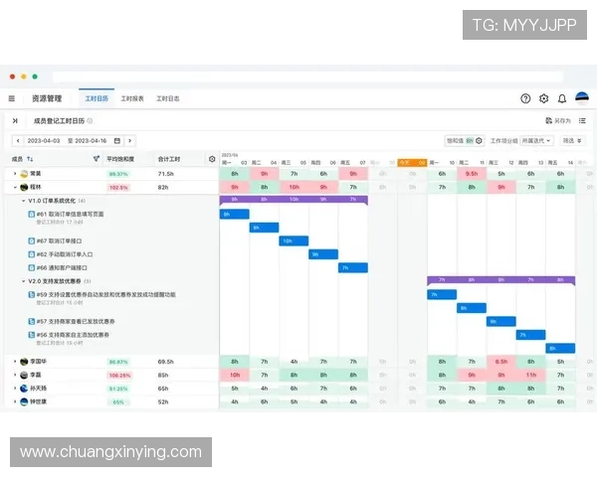Expand the 筛选 filter panel
The height and width of the screenshot is (477, 597).
(572, 141)
